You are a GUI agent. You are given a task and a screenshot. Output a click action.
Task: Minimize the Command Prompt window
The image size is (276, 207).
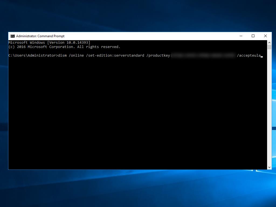(241, 36)
